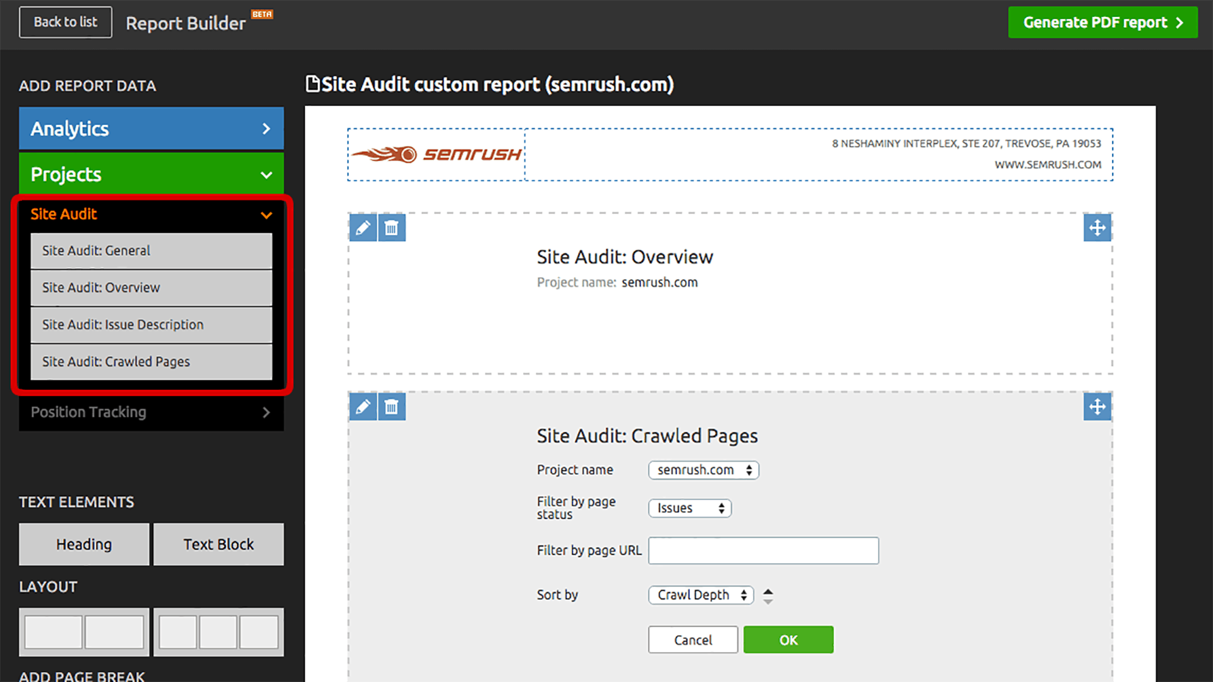Click the move handle icon on Overview block
The width and height of the screenshot is (1213, 682).
pos(1097,228)
